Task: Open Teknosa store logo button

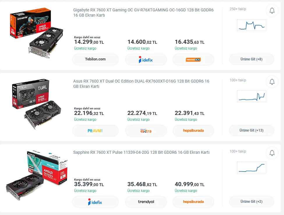Action: coord(193,60)
